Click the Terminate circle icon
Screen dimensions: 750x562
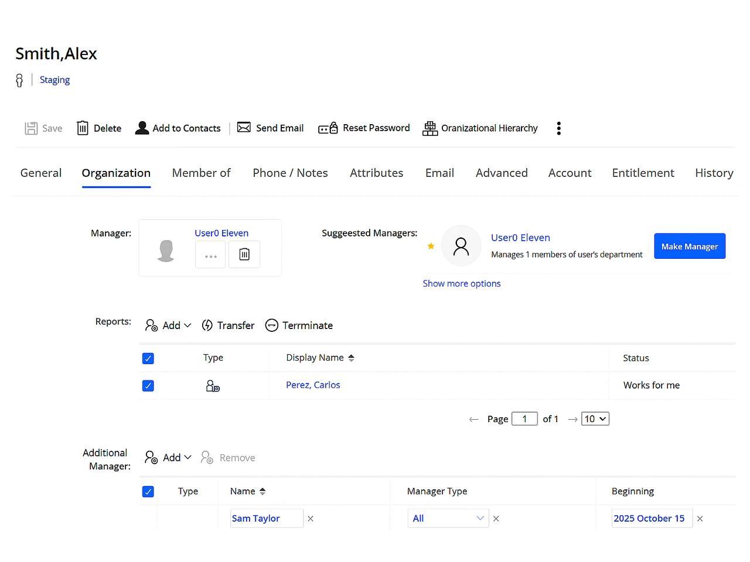271,325
